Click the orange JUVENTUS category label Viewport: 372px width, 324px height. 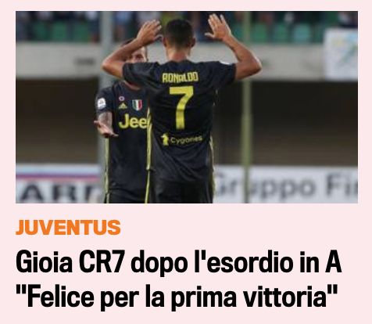point(68,228)
